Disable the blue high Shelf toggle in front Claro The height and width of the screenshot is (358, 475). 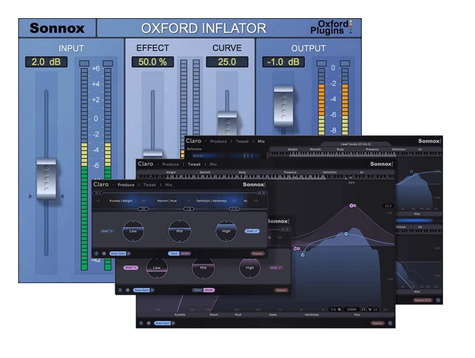252,231
